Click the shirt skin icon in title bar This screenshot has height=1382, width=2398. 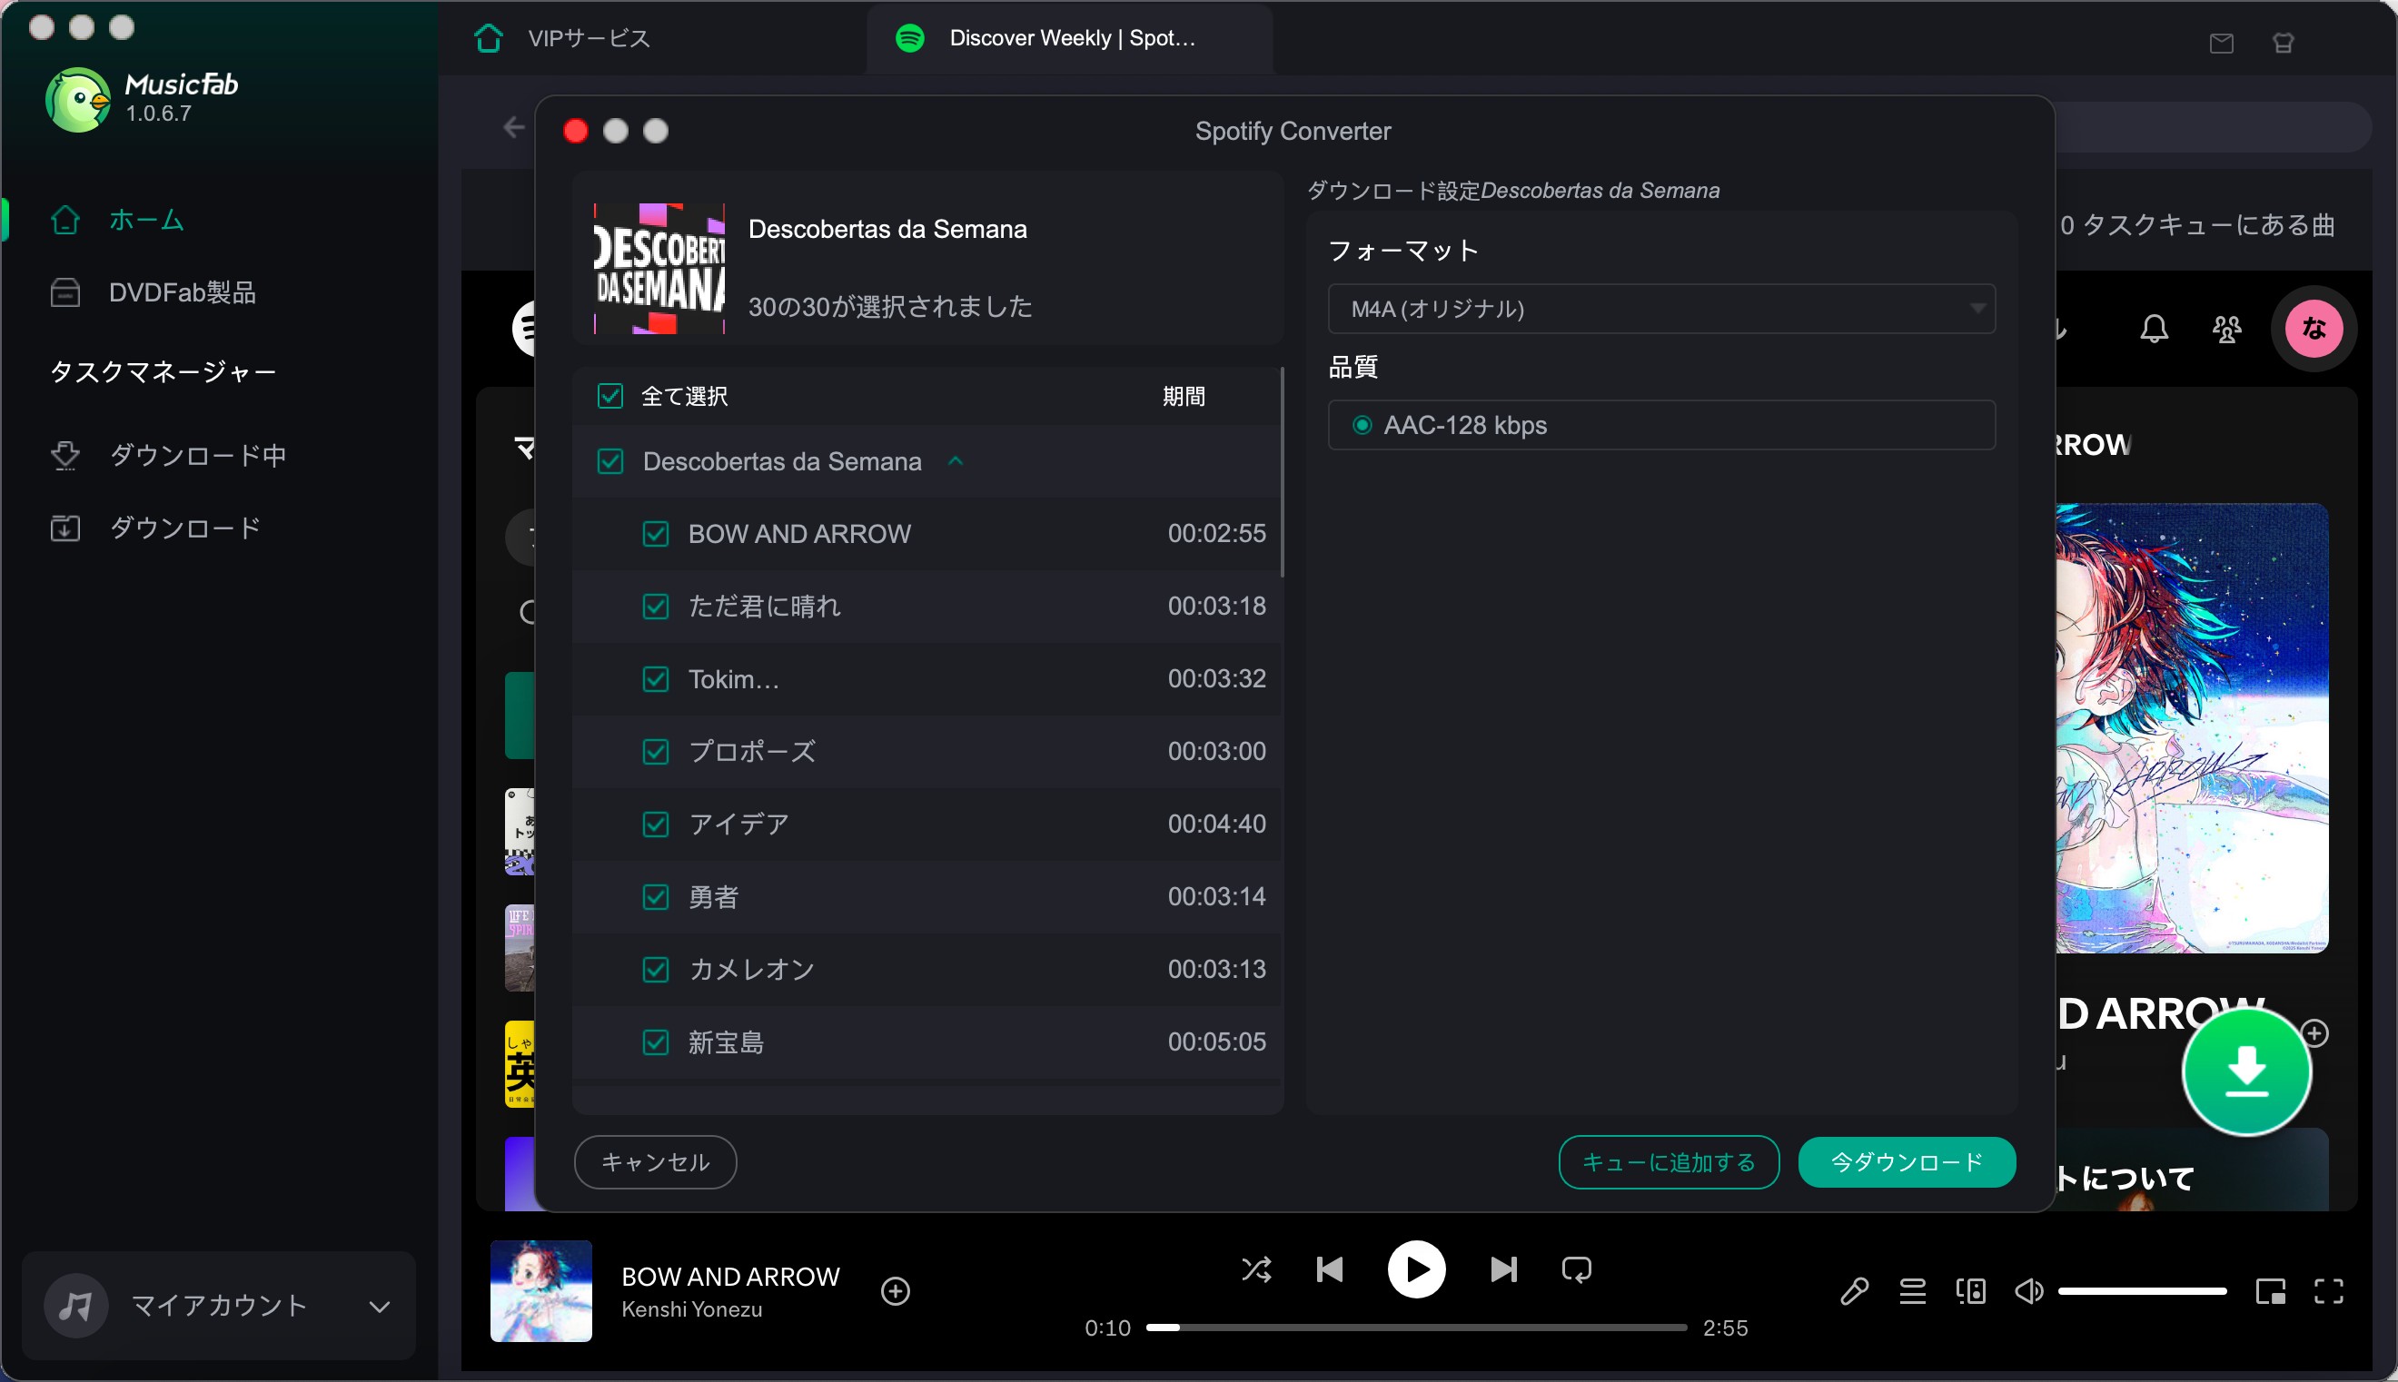pyautogui.click(x=2284, y=43)
